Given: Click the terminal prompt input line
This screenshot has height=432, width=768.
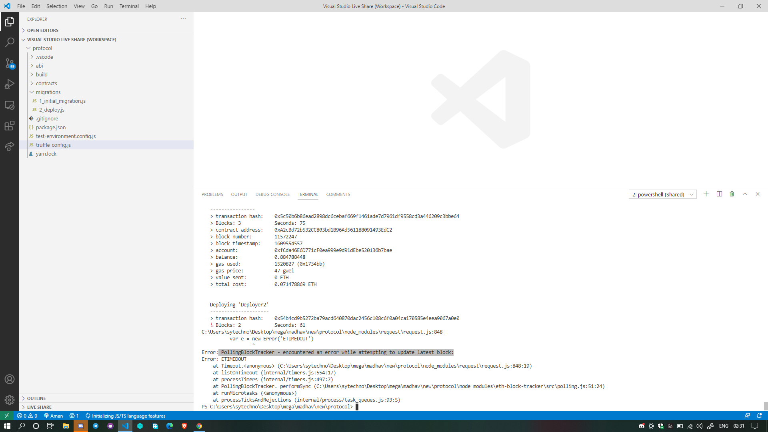Looking at the screenshot, I should (280, 407).
